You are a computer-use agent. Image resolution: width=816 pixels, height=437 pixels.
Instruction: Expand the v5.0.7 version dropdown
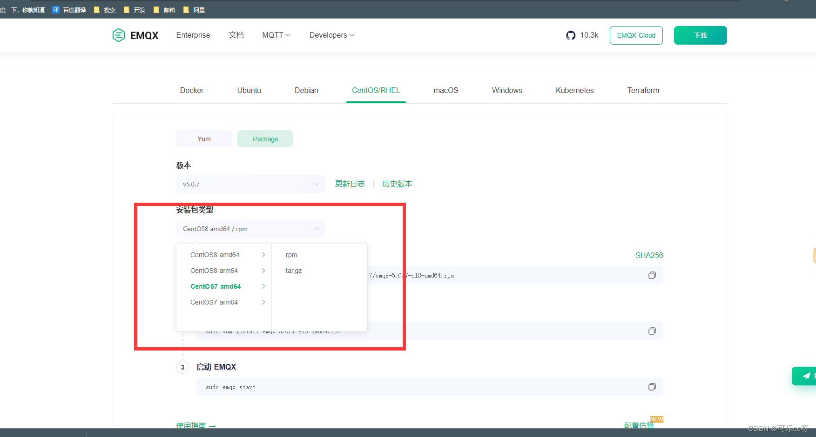(250, 184)
